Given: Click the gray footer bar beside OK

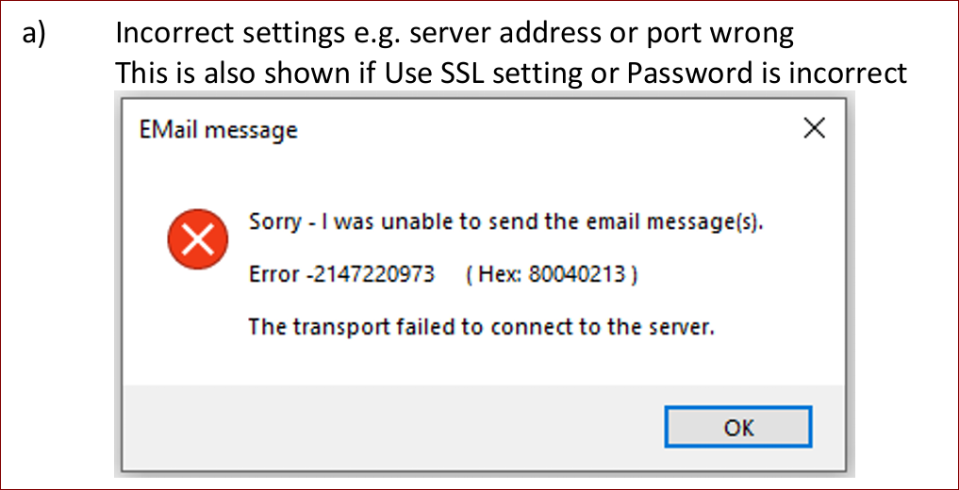Looking at the screenshot, I should [393, 427].
